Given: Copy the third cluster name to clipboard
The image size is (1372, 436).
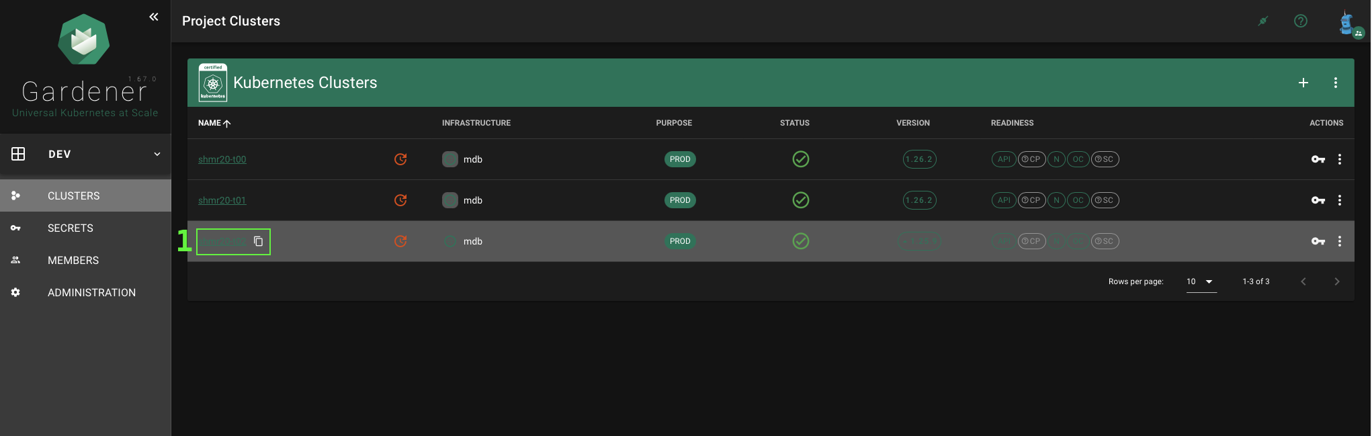Looking at the screenshot, I should pos(258,241).
